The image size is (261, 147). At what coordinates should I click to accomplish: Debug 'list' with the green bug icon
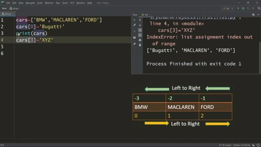tap(243, 8)
